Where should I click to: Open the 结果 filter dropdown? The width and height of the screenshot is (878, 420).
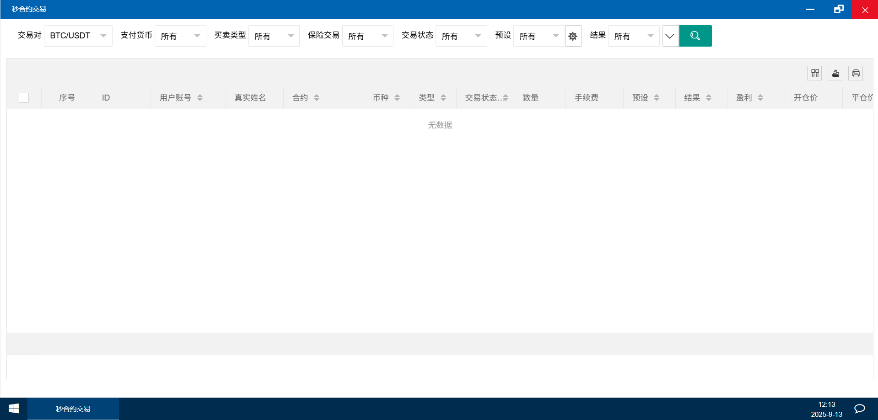click(633, 36)
